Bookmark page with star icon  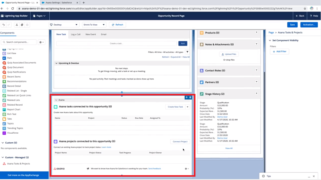tap(305, 8)
